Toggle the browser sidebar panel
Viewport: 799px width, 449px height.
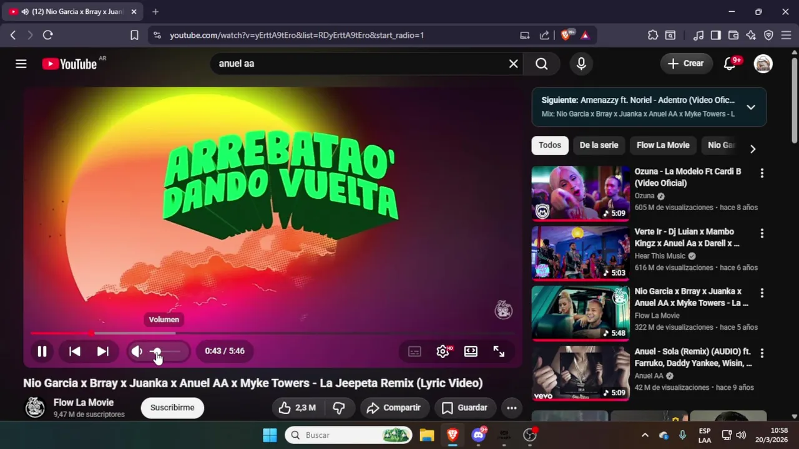716,36
